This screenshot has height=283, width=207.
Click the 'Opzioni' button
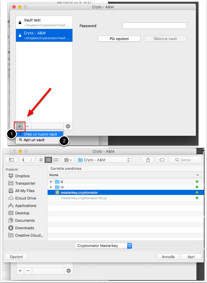[x=16, y=257]
